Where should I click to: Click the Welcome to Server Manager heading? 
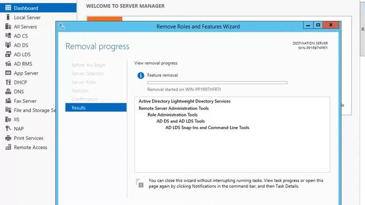[125, 6]
